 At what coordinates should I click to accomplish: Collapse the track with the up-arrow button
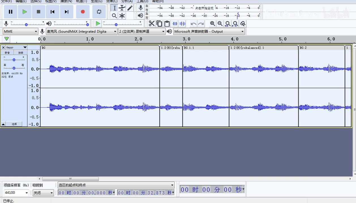3,124
